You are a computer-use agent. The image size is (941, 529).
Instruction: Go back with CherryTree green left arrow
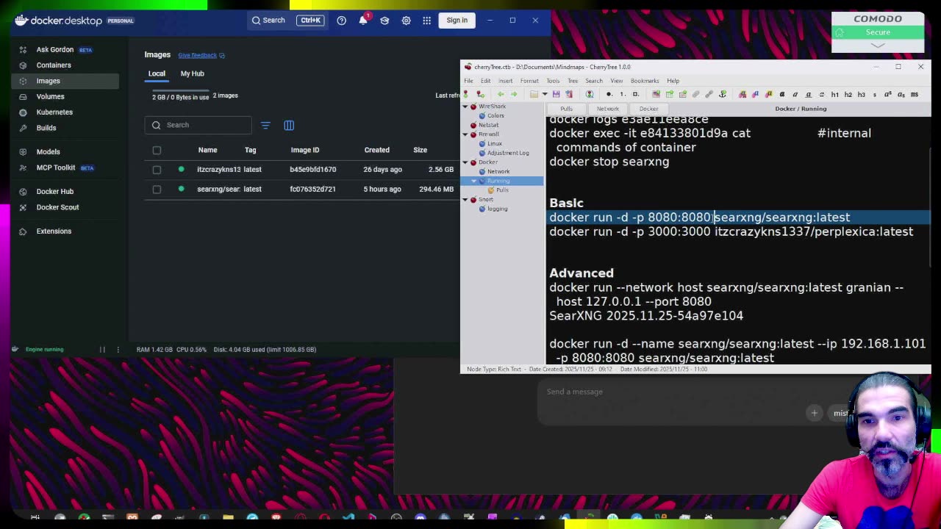pos(501,94)
